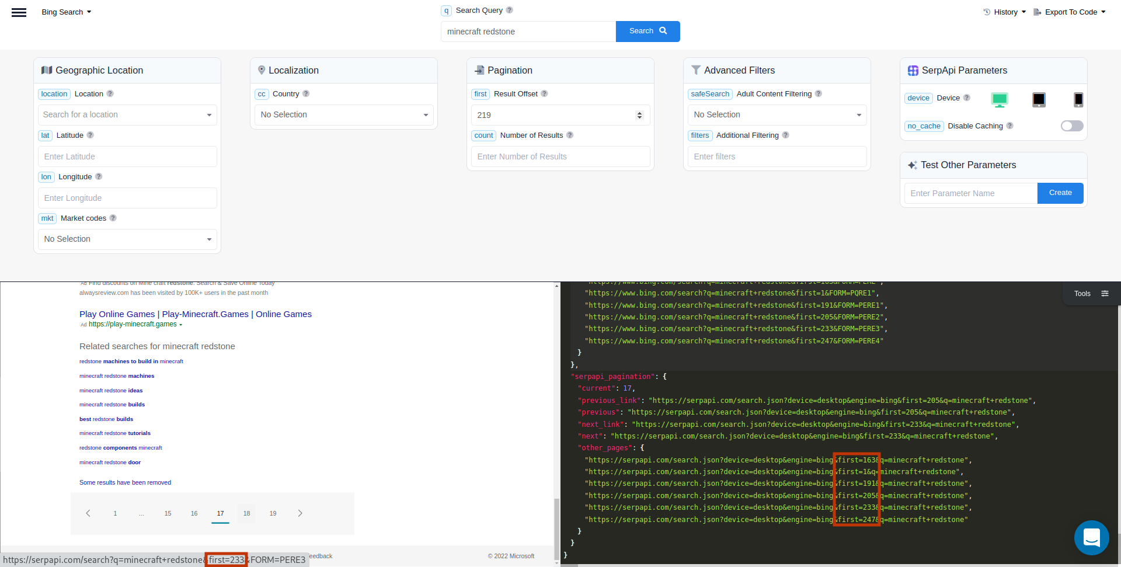This screenshot has width=1121, height=567.
Task: Increment the Result Offset stepper
Action: click(640, 112)
